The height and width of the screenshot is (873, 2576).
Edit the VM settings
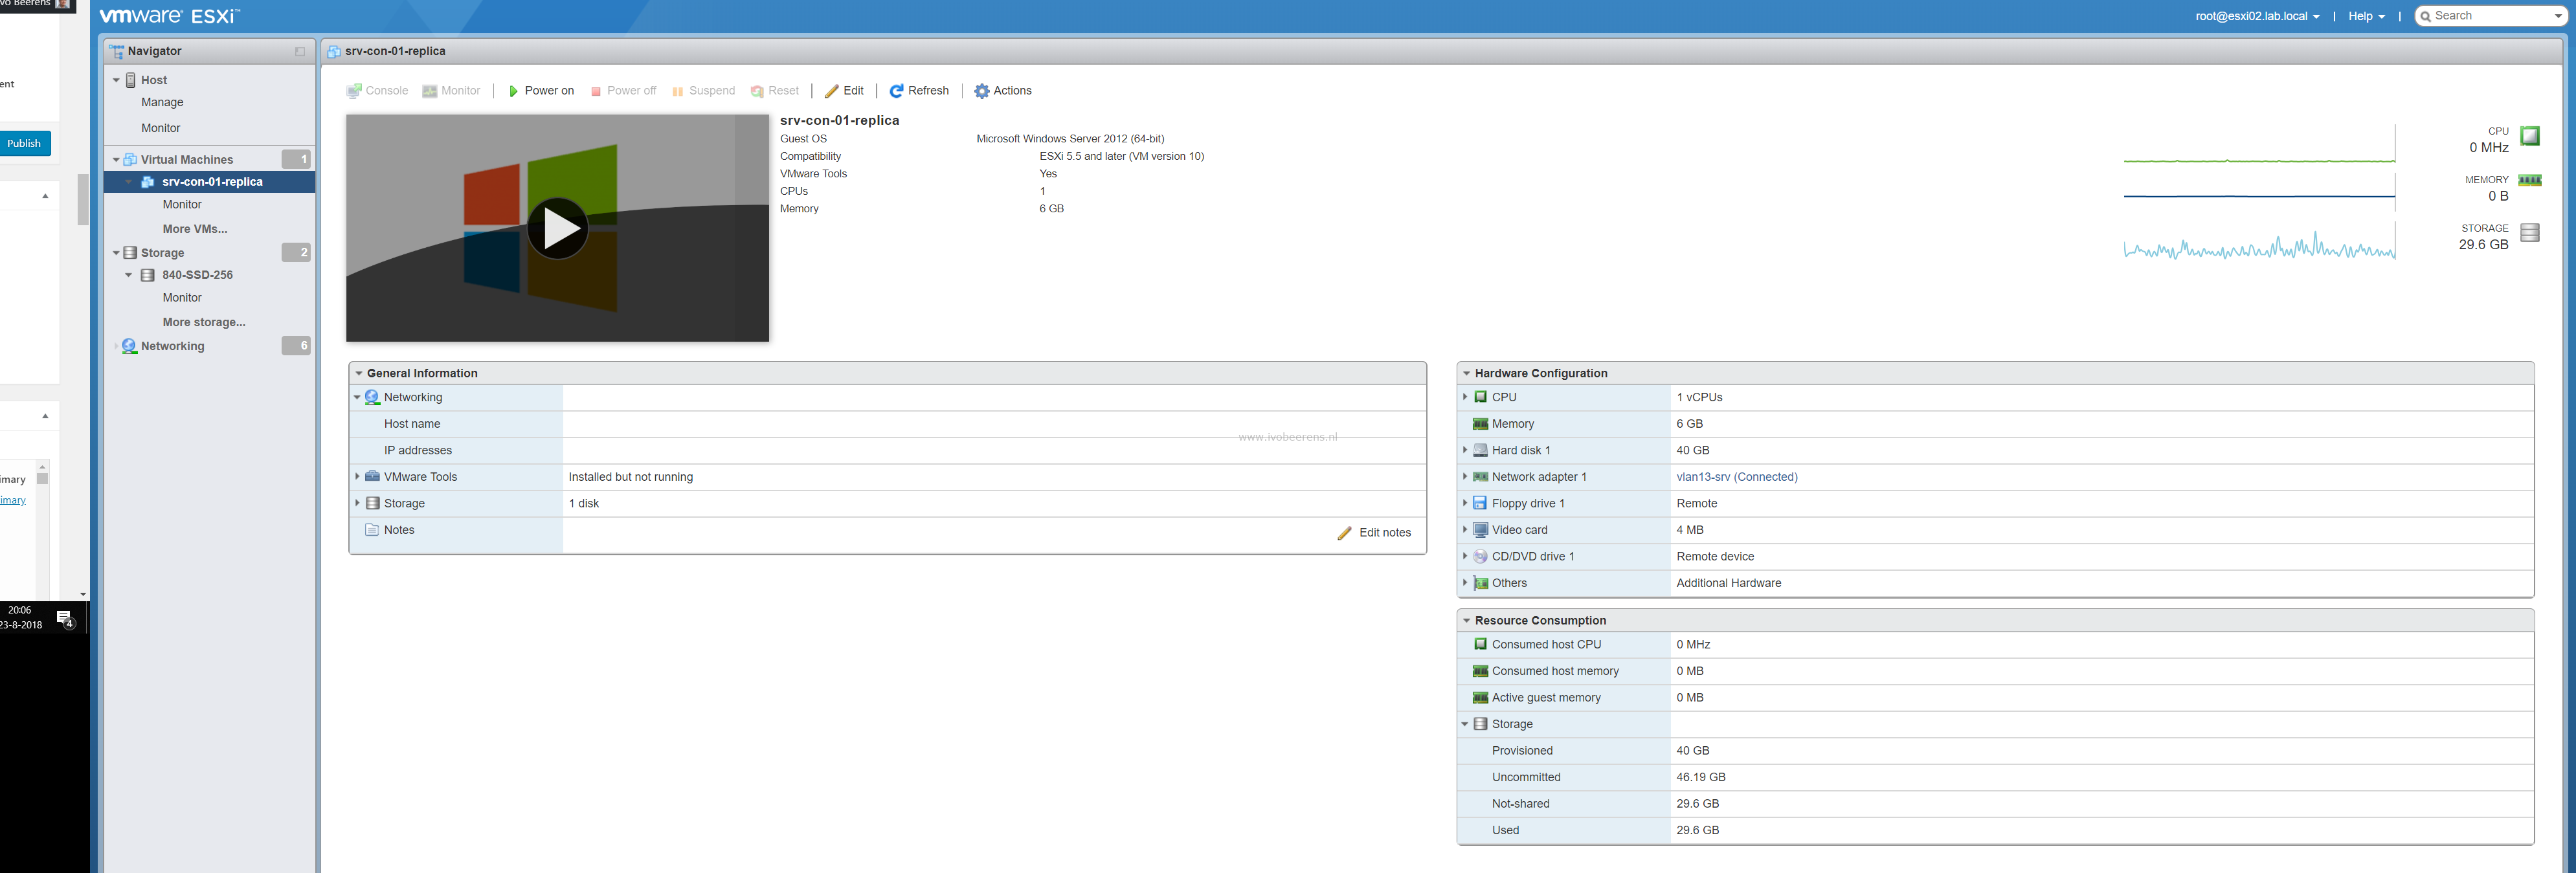coord(844,91)
